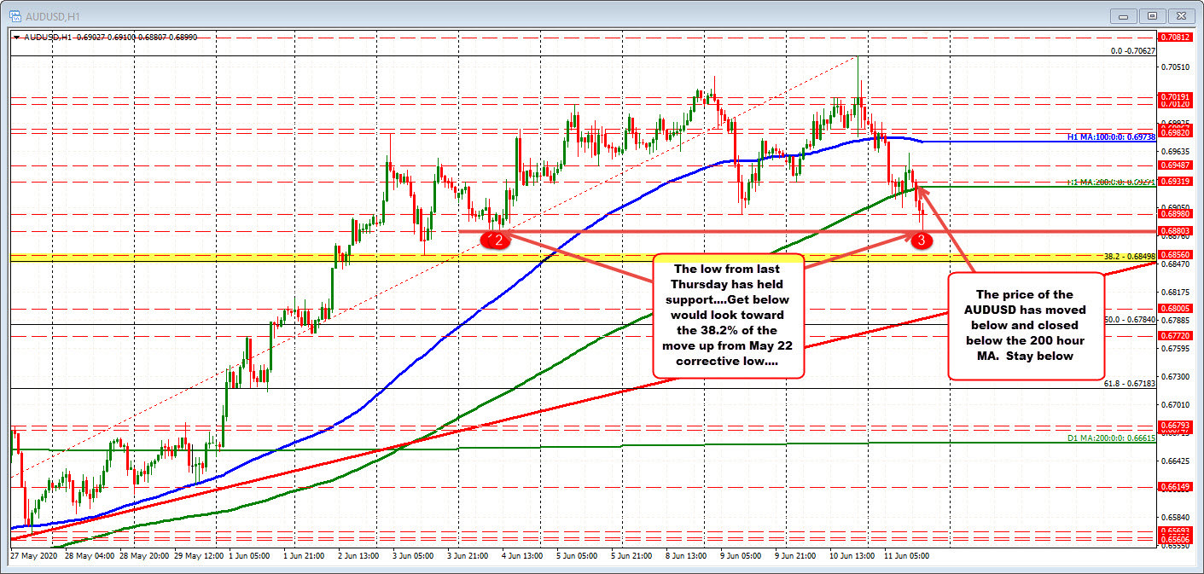Expand the AUDUSD,H1 chart dropdown triangle
The height and width of the screenshot is (574, 1204).
pos(17,38)
